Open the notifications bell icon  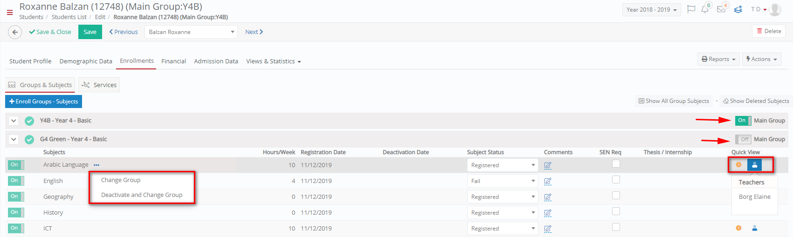pyautogui.click(x=705, y=9)
